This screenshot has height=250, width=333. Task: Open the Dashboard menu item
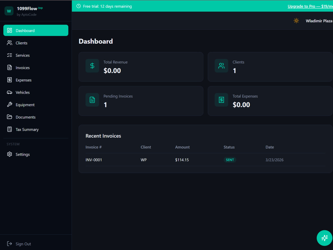36,30
